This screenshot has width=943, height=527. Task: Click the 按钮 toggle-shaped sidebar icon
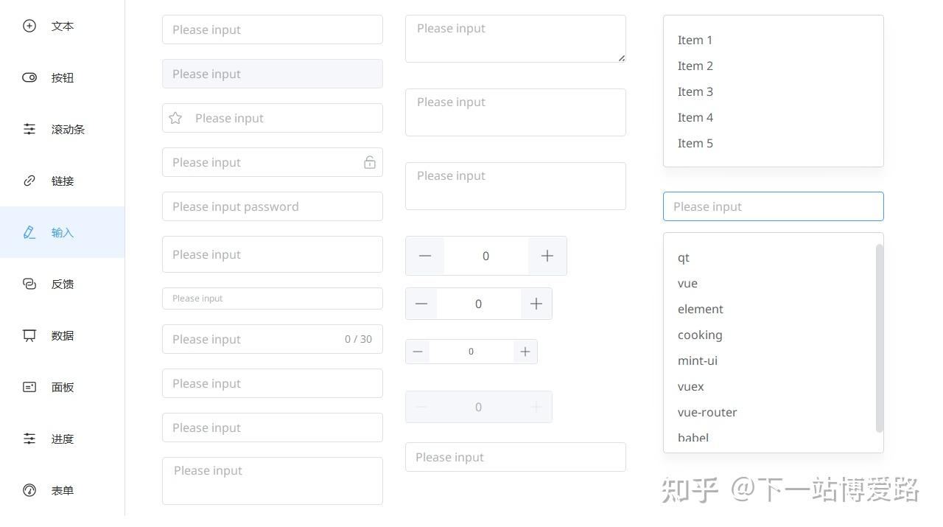point(29,77)
